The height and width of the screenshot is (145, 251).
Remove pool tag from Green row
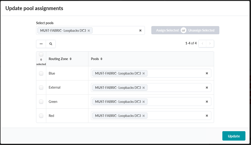[144, 102]
